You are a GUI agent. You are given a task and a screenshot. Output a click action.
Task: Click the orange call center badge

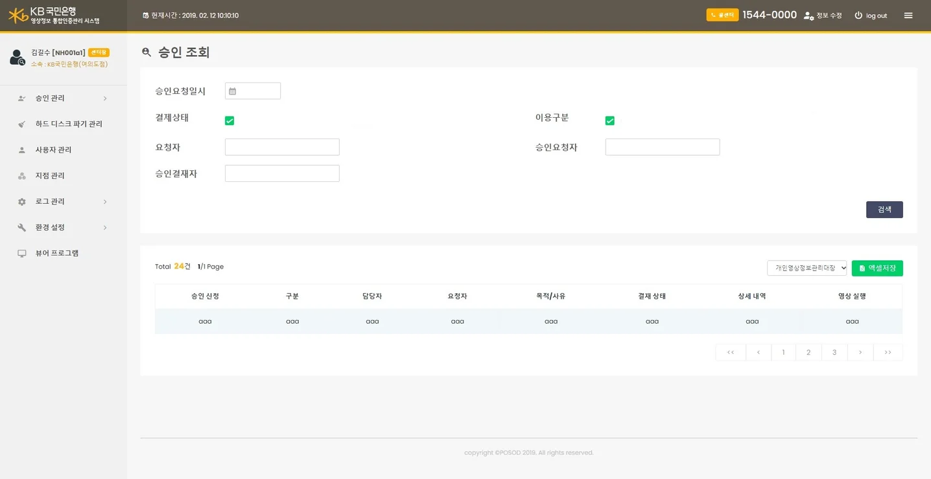(722, 15)
